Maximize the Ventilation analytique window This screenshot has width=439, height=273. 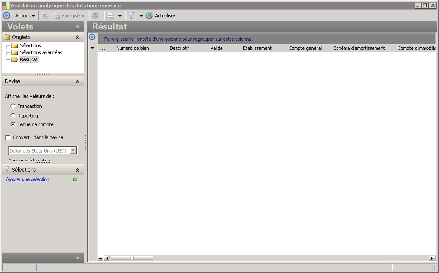point(425,5)
